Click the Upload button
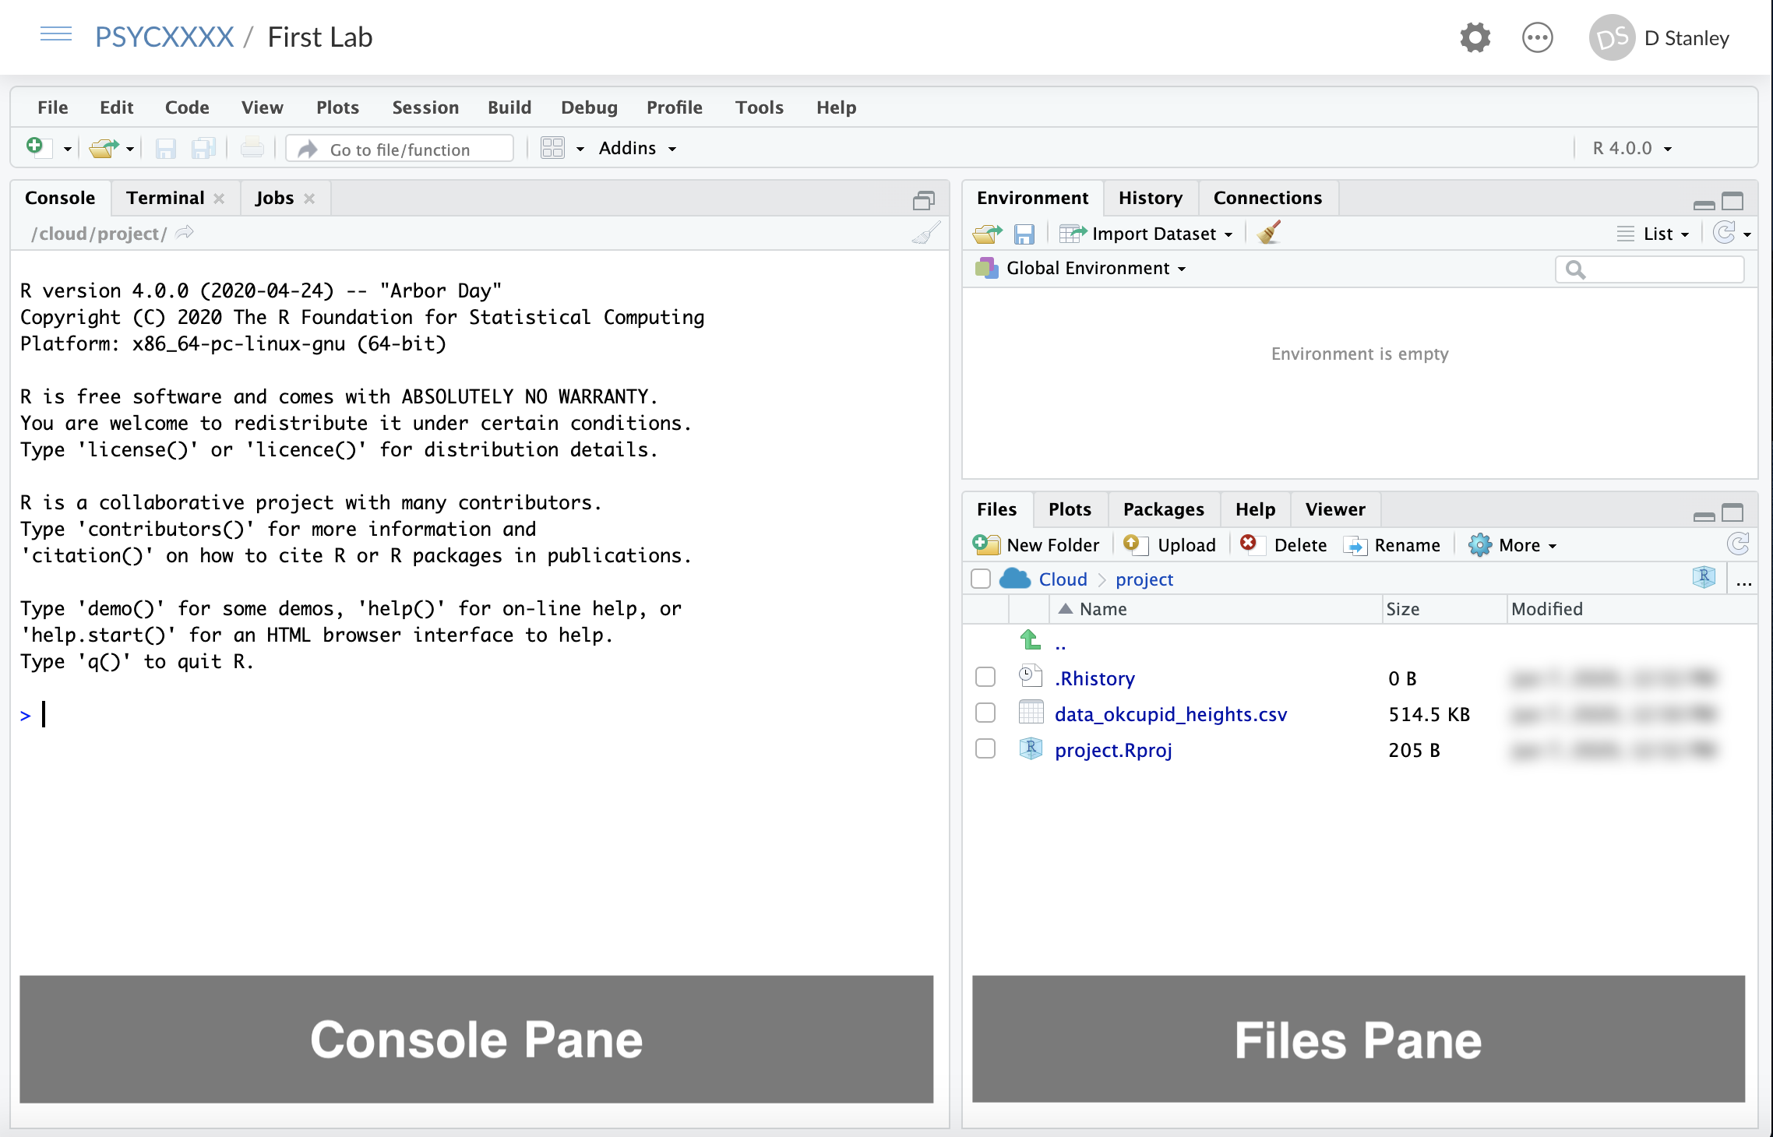This screenshot has width=1773, height=1137. pos(1170,545)
